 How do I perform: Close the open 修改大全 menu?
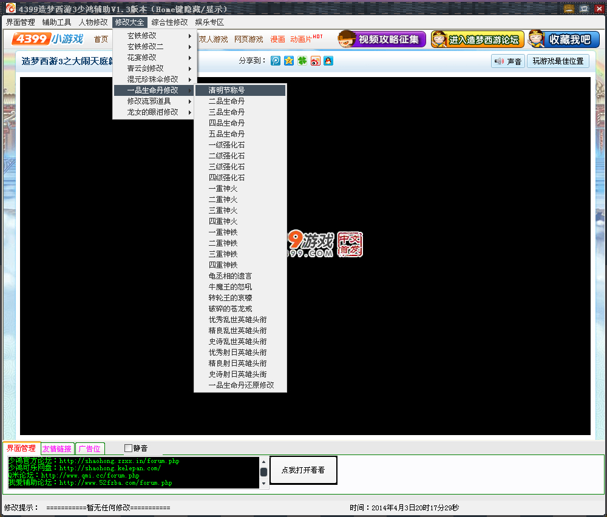click(130, 22)
